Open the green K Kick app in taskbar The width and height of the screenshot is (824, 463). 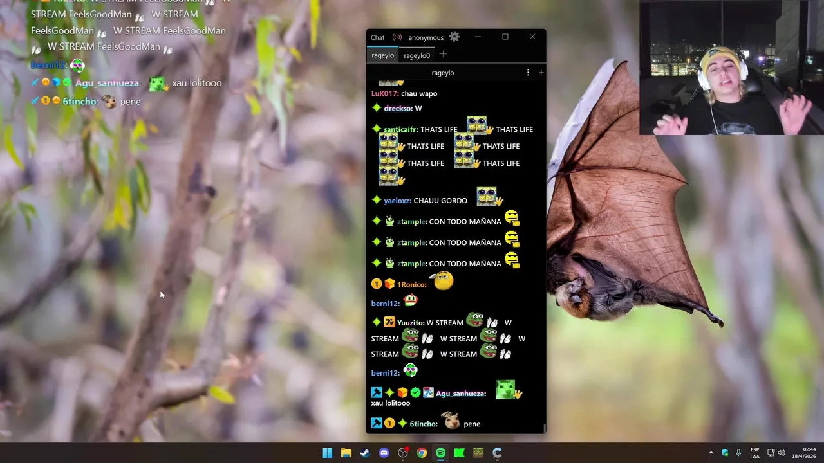coord(459,453)
